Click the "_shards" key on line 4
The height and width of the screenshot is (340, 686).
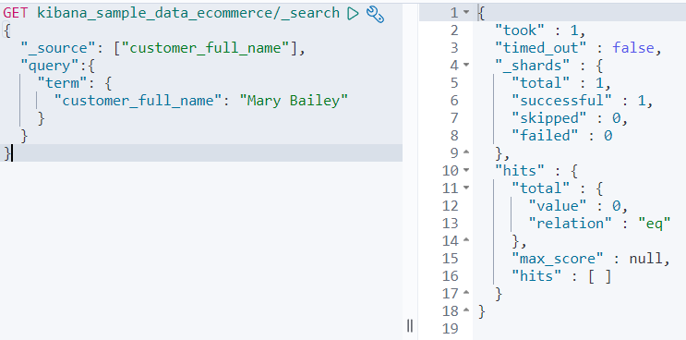[532, 66]
